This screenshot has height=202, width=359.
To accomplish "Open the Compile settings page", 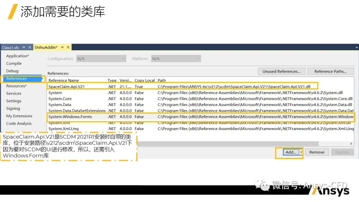I will click(x=14, y=63).
